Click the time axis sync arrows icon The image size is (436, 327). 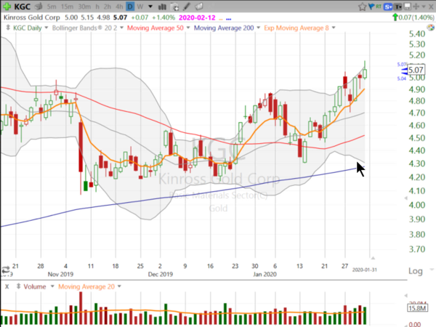pyautogui.click(x=5, y=270)
